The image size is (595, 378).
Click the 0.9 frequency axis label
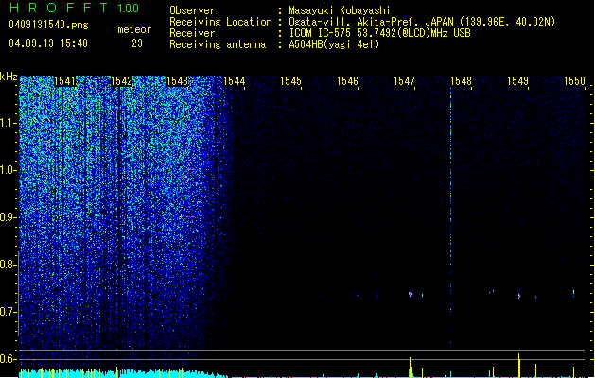8,217
